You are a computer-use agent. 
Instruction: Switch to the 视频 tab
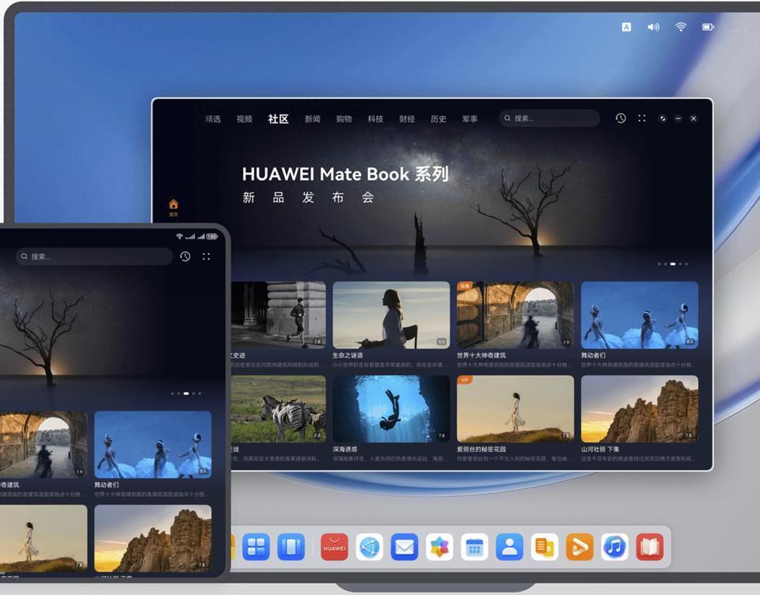point(245,119)
